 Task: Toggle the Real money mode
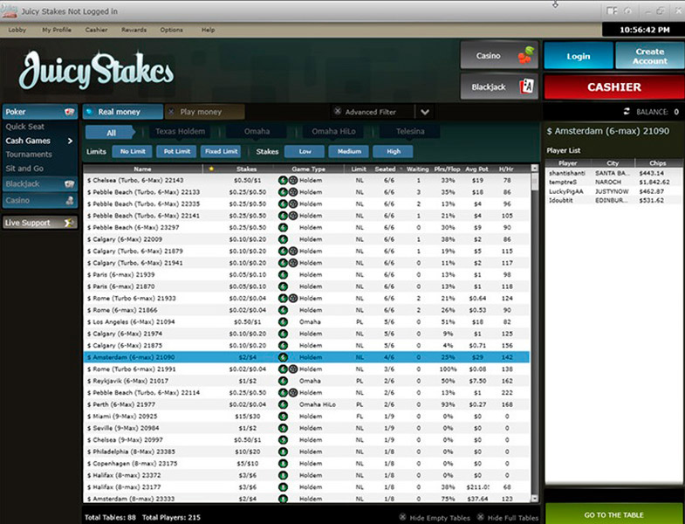[x=123, y=112]
